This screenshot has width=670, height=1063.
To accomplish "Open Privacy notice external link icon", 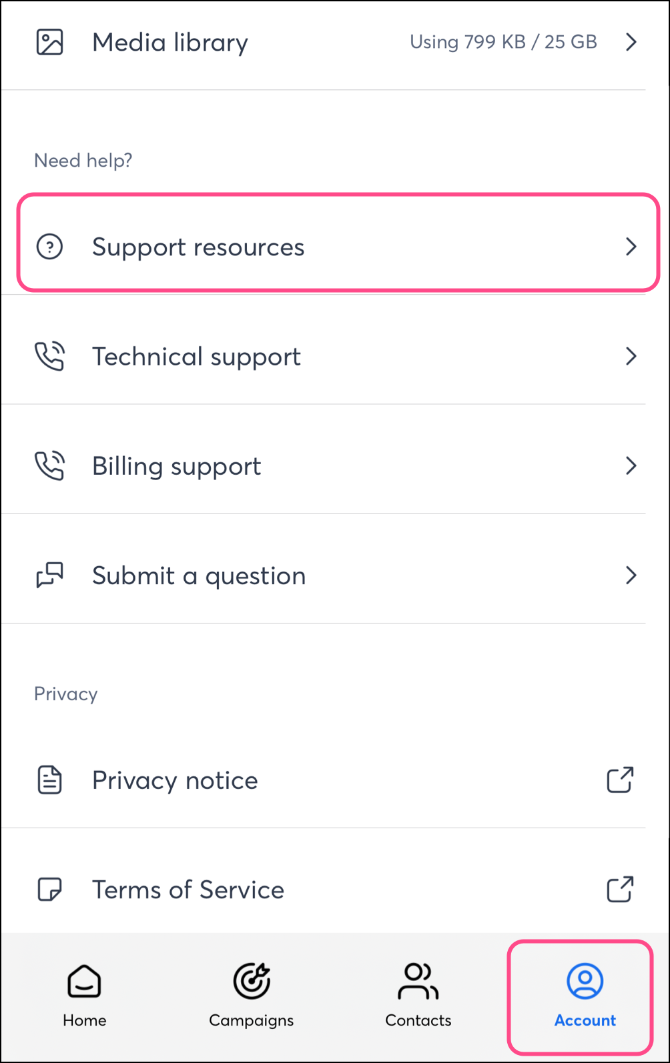I will click(620, 780).
